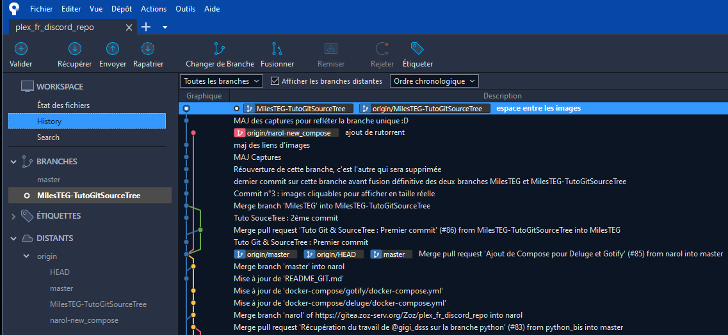
Task: Open the Toutes les branches dropdown
Action: pyautogui.click(x=221, y=81)
